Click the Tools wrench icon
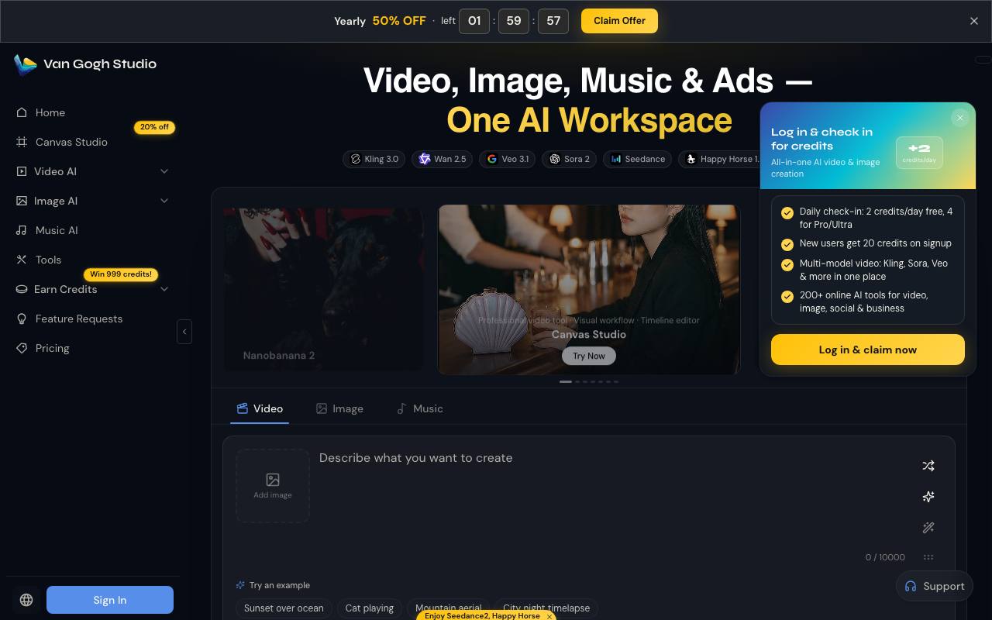 [x=22, y=260]
